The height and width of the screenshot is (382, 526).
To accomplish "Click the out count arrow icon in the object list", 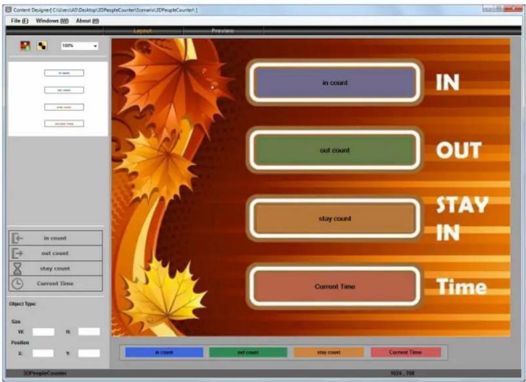I will [x=17, y=253].
